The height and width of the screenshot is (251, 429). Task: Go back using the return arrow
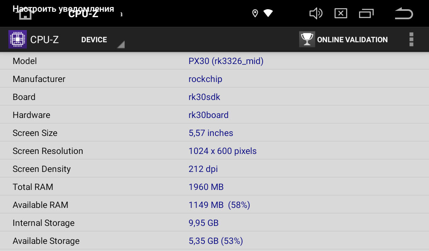coord(404,13)
